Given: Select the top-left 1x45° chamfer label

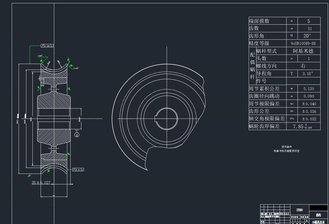Looking at the screenshot, I should coord(40,56).
